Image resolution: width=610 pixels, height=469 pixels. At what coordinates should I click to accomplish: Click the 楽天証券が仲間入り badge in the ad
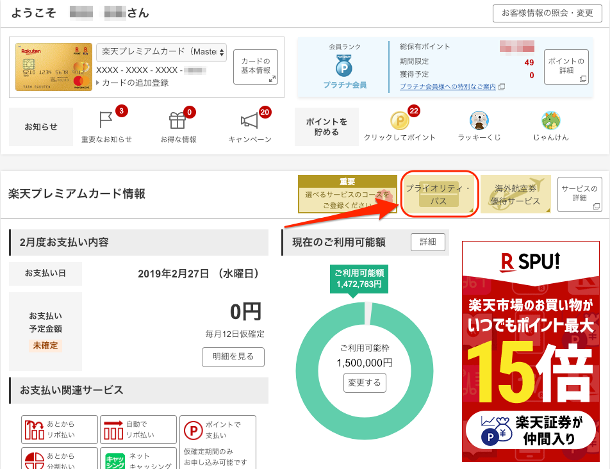531,430
